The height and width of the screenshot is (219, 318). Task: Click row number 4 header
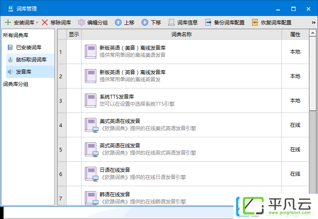pos(62,125)
